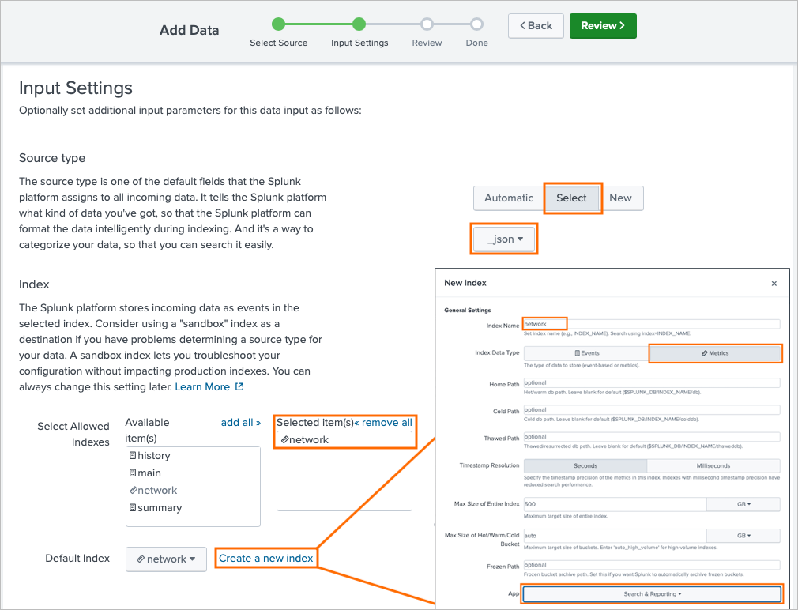Open the Learn More link
Viewport: 798px width, 610px height.
click(202, 386)
